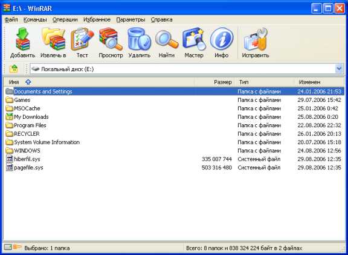The height and width of the screenshot is (255, 348).
Task: Click the RECYCLER folder icon
Action: pos(9,134)
